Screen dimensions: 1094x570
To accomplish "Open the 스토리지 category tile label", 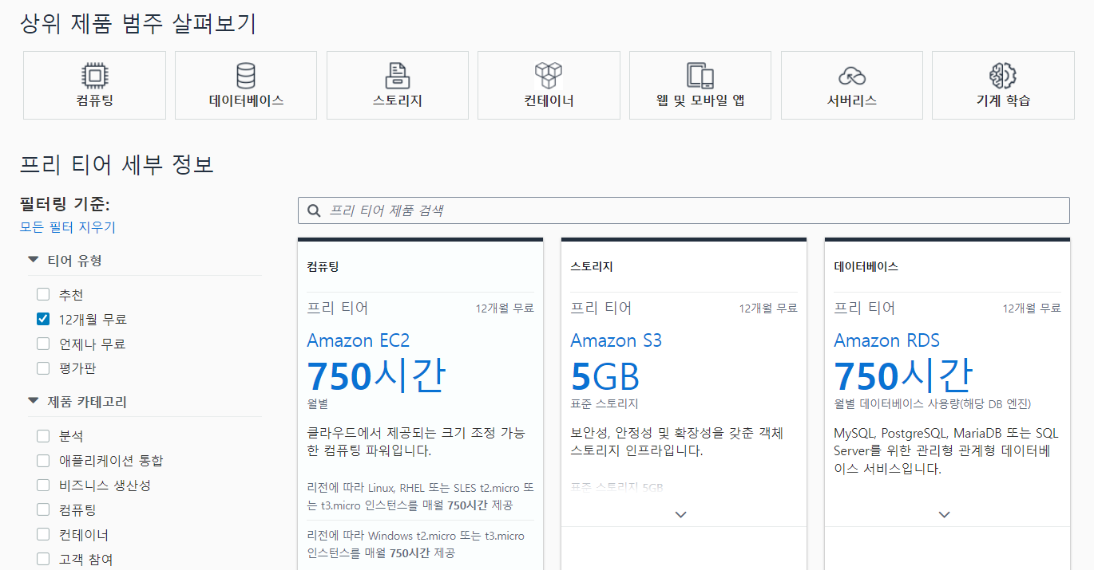I will (398, 100).
